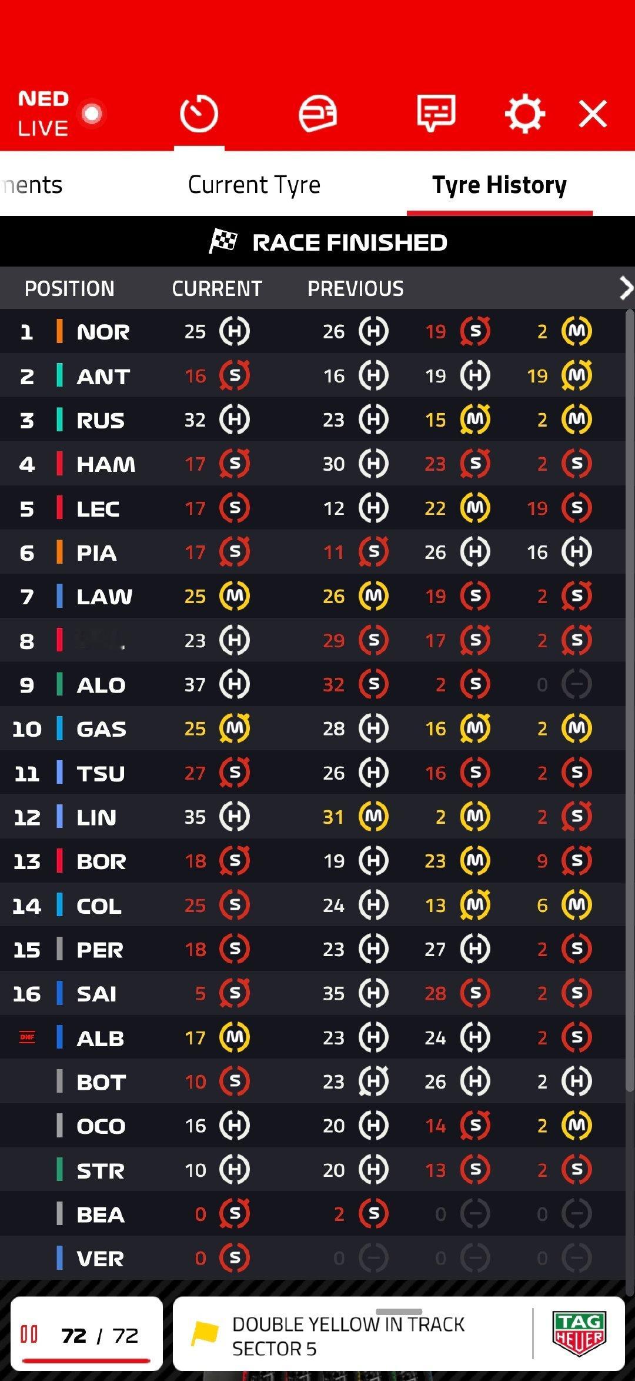Switch to the Current Tyre tab
Screen dimensions: 635x1381
coord(254,185)
